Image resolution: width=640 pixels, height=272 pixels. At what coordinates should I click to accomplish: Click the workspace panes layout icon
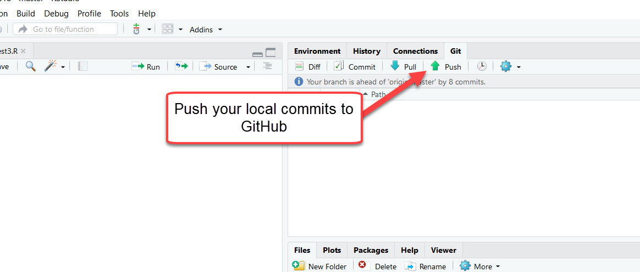(168, 29)
